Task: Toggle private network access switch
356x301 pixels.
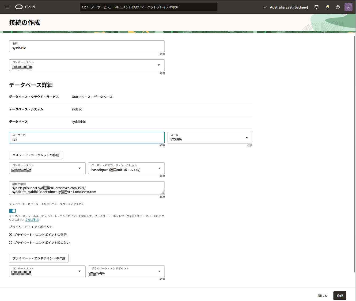Action: (12, 211)
